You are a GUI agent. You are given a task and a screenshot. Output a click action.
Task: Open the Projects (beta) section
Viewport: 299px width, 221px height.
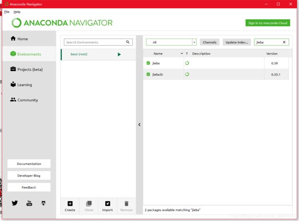click(29, 69)
